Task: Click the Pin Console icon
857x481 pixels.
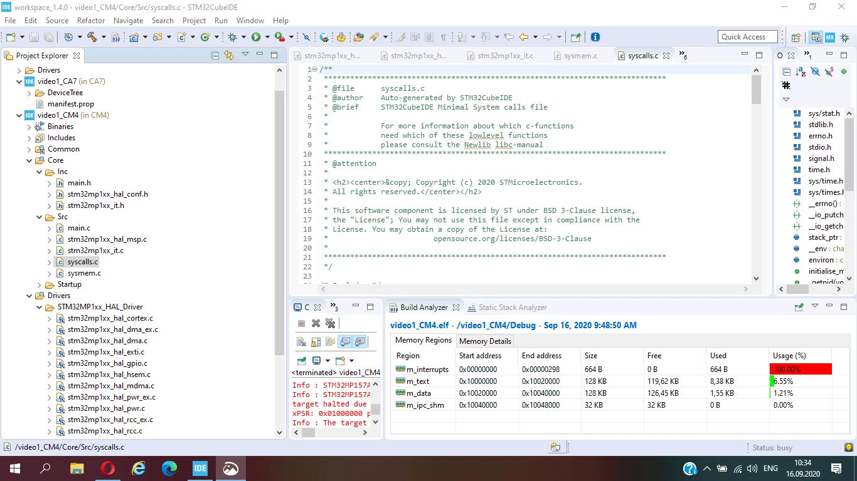Action: pos(302,360)
